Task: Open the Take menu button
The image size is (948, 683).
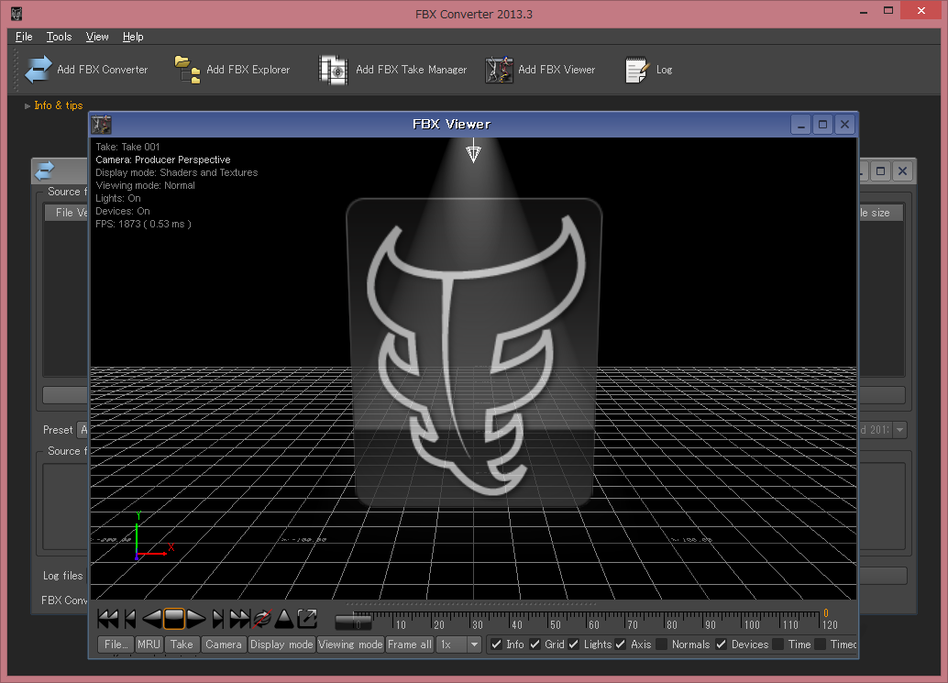Action: [182, 644]
